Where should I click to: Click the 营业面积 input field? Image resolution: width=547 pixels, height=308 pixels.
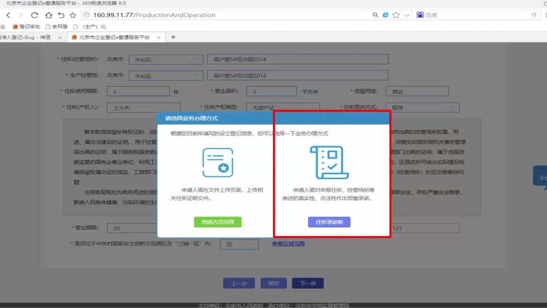click(272, 92)
